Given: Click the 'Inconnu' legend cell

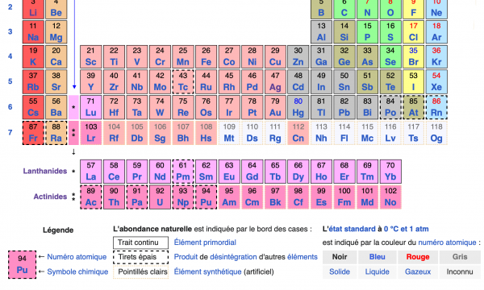Looking at the screenshot, I should coord(460,271).
